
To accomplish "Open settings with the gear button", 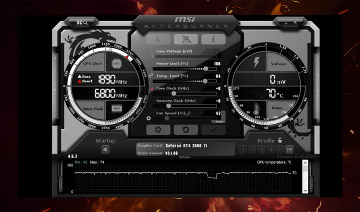I will click(158, 130).
